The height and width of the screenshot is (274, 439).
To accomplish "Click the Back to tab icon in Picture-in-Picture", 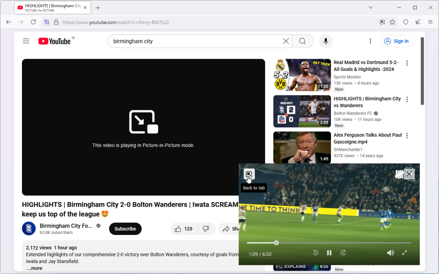I will 249,175.
